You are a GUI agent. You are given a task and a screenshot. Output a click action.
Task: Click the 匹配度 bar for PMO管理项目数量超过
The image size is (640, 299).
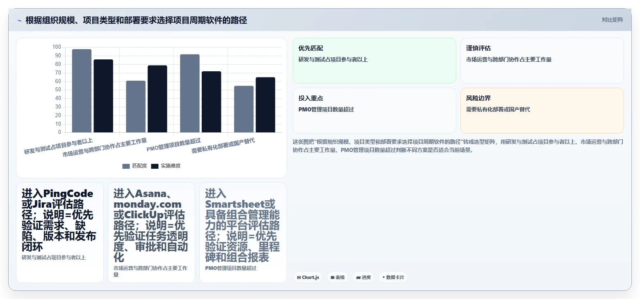pyautogui.click(x=190, y=93)
